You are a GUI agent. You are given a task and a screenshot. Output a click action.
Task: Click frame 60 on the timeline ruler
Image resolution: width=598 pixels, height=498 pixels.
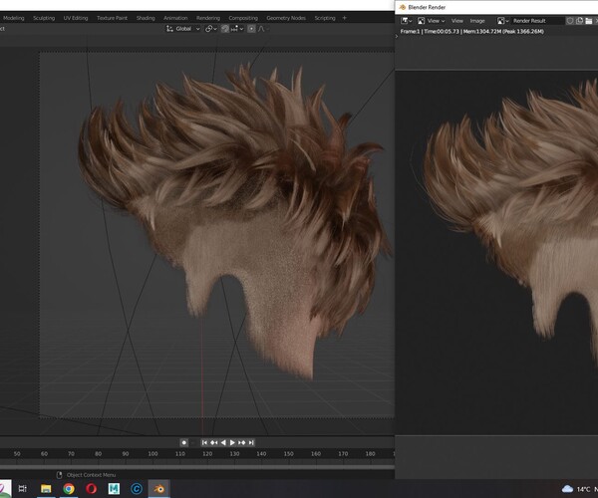[44, 453]
